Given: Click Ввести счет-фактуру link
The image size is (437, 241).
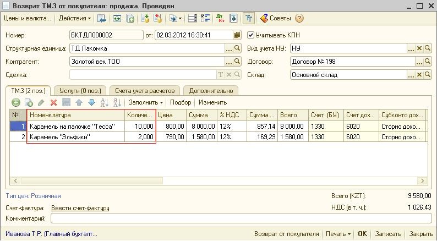Looking at the screenshot, I should click(80, 209).
